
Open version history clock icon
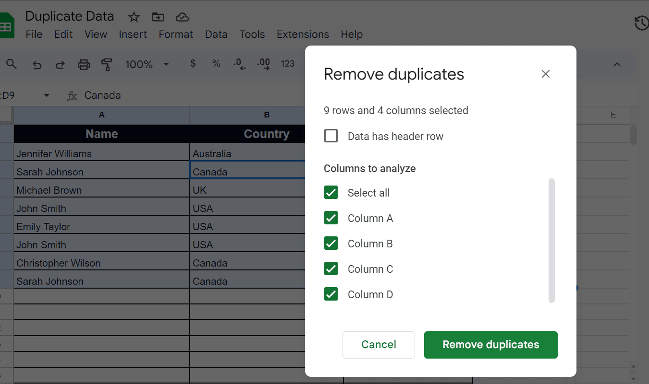pos(642,23)
